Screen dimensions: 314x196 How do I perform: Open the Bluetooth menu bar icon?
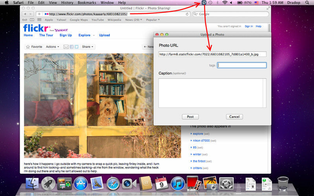click(x=218, y=3)
